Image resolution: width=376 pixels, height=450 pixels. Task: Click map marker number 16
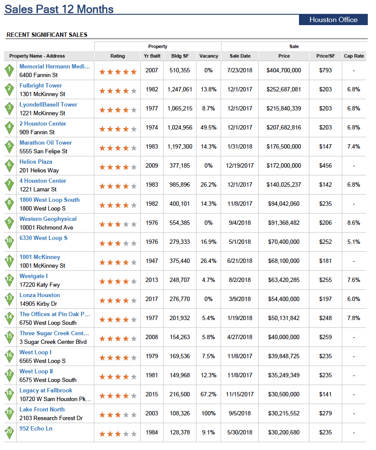[10, 356]
